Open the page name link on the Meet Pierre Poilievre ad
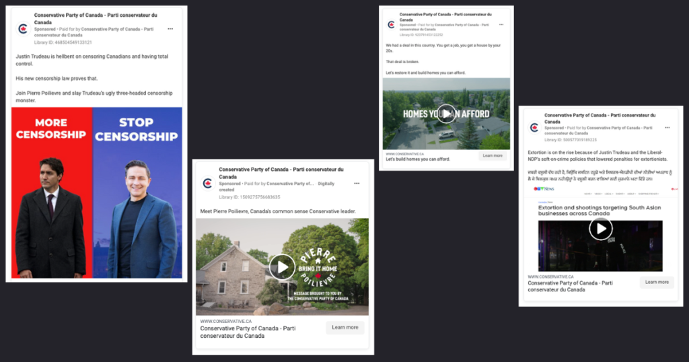 click(281, 173)
